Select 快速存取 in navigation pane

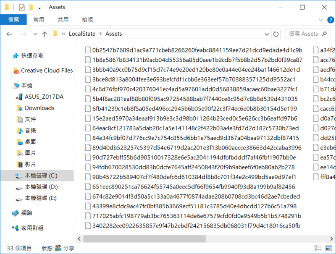pos(32,56)
